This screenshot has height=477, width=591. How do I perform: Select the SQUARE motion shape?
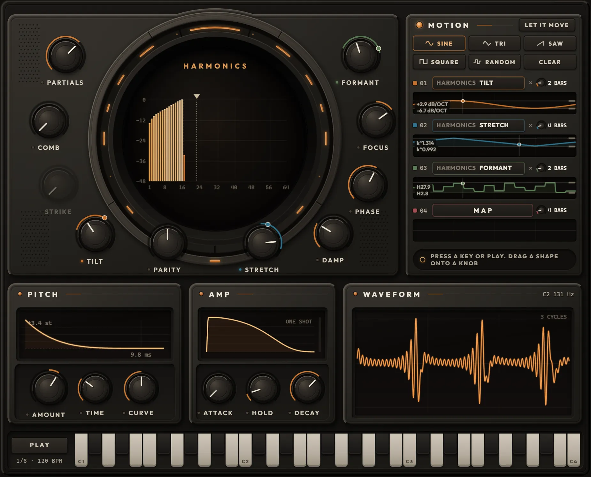439,62
